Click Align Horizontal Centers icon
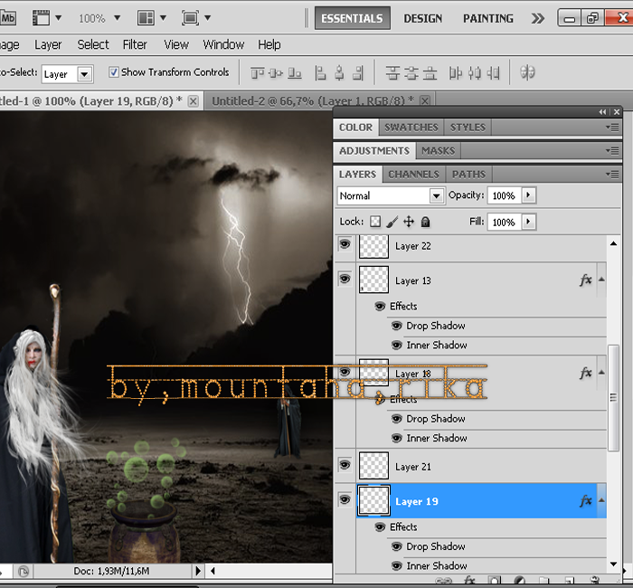This screenshot has height=588, width=633. 339,73
